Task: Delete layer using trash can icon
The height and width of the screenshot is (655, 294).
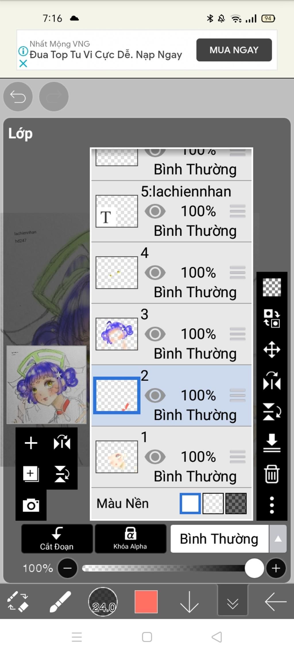Action: tap(272, 474)
